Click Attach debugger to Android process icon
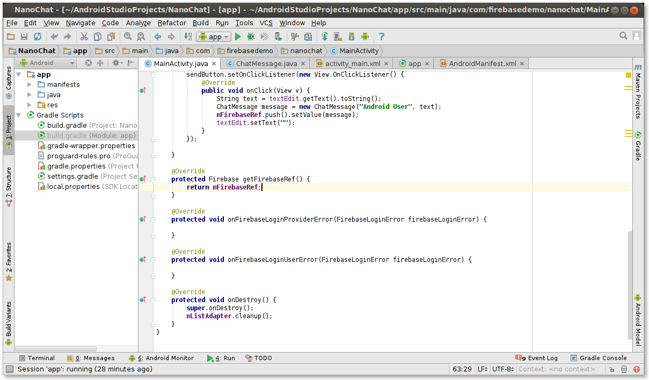This screenshot has width=649, height=380. click(278, 36)
